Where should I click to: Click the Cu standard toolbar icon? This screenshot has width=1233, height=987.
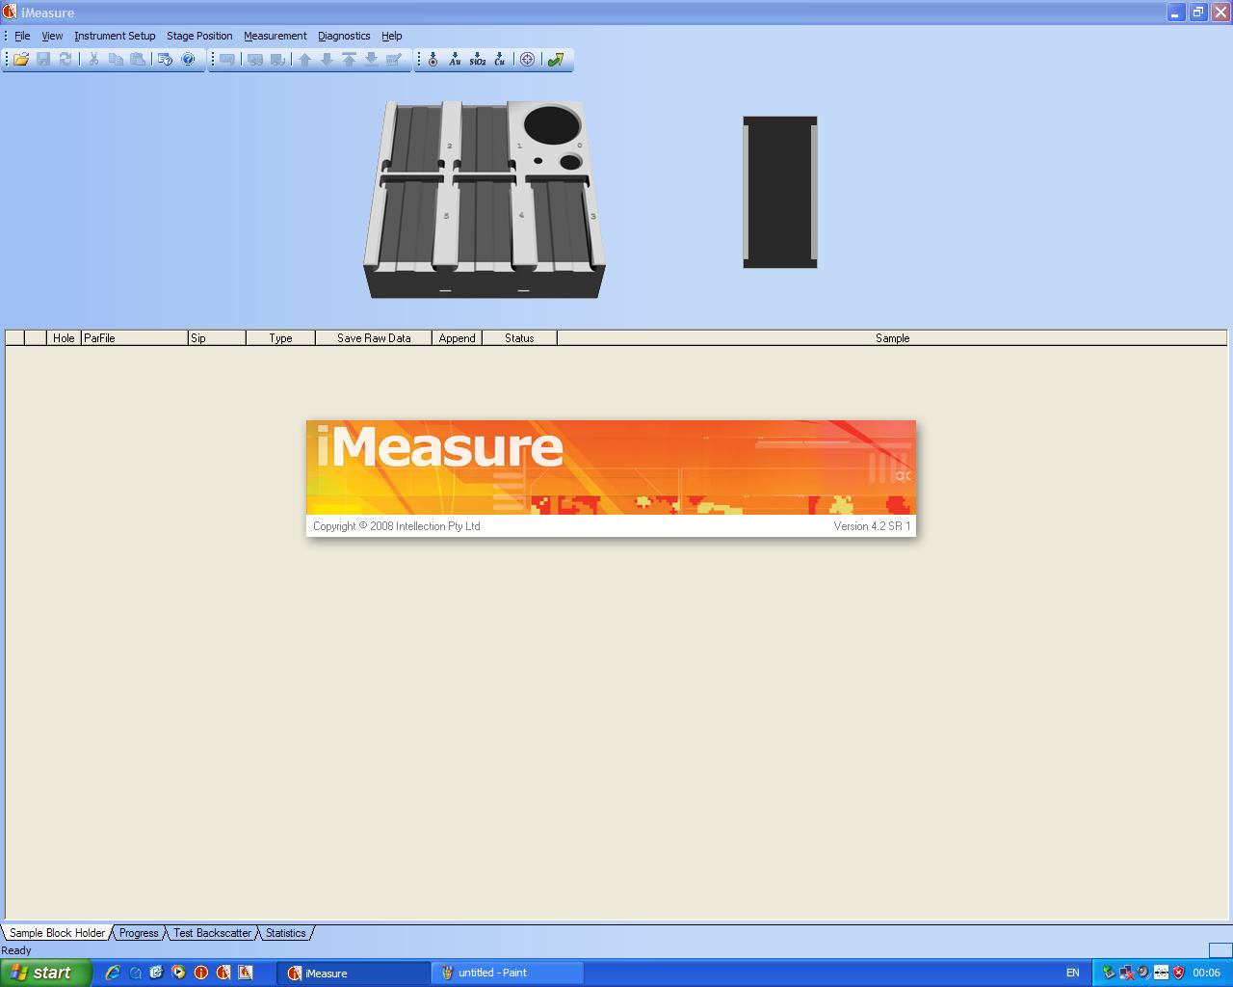coord(500,60)
